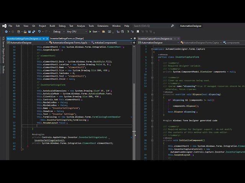
Task: Click the Redo arrow icon
Action: (46, 32)
